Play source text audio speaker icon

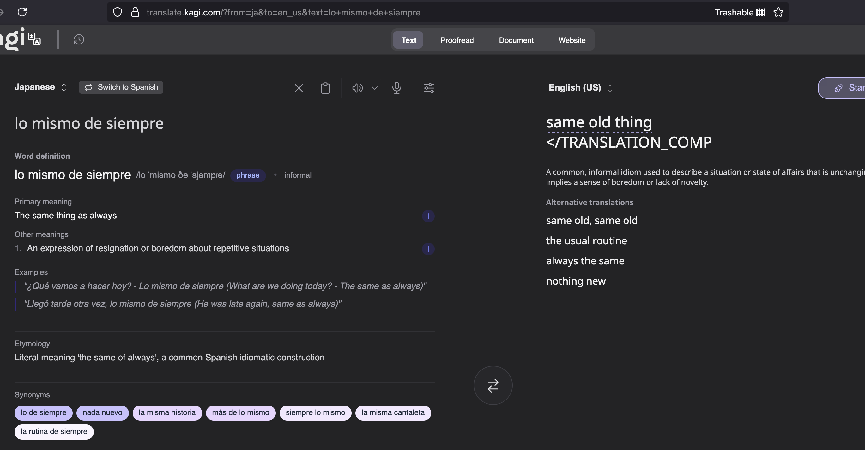click(x=357, y=88)
